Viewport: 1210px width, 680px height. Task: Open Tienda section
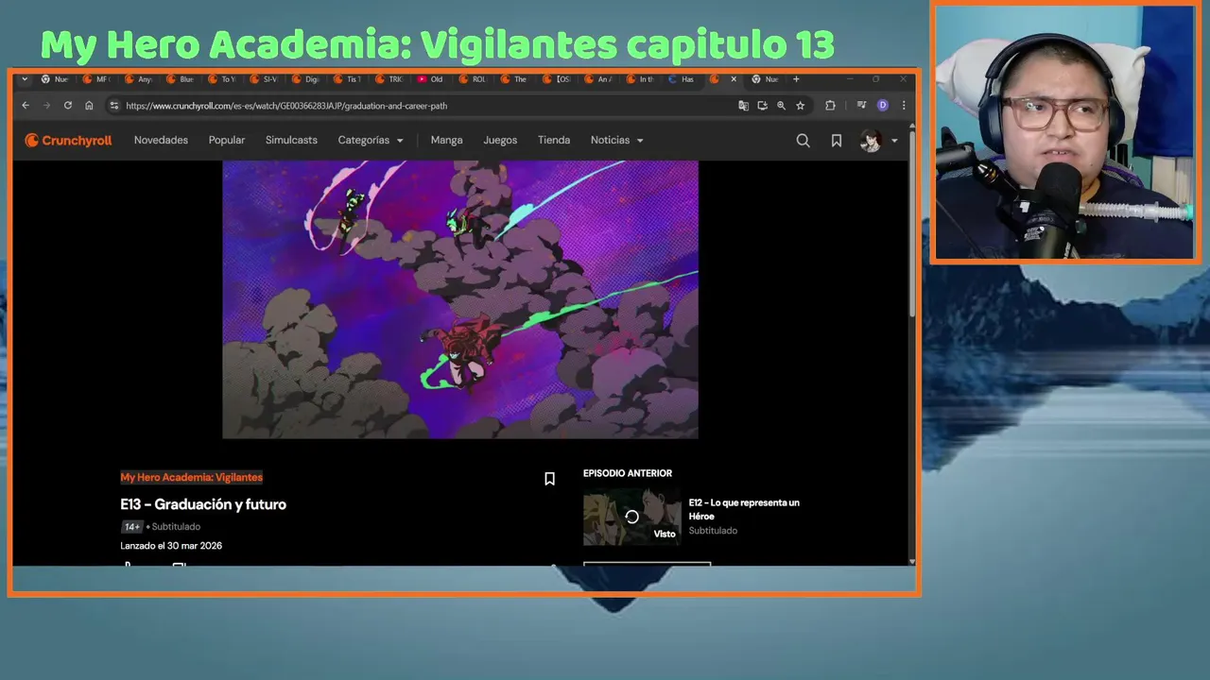pyautogui.click(x=554, y=140)
